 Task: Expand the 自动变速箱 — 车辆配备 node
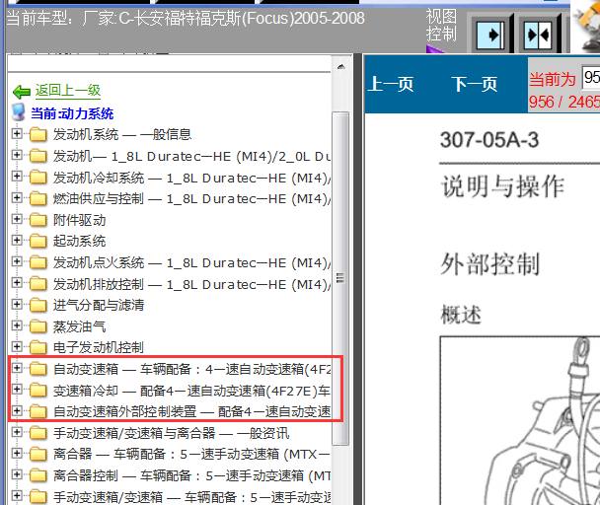point(17,368)
